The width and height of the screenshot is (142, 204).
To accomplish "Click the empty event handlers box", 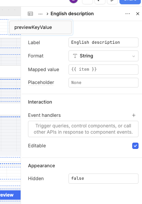I will (83, 129).
